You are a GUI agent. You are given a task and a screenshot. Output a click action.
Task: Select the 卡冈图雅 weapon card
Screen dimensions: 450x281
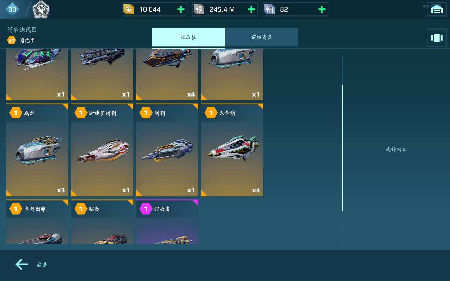pos(37,222)
